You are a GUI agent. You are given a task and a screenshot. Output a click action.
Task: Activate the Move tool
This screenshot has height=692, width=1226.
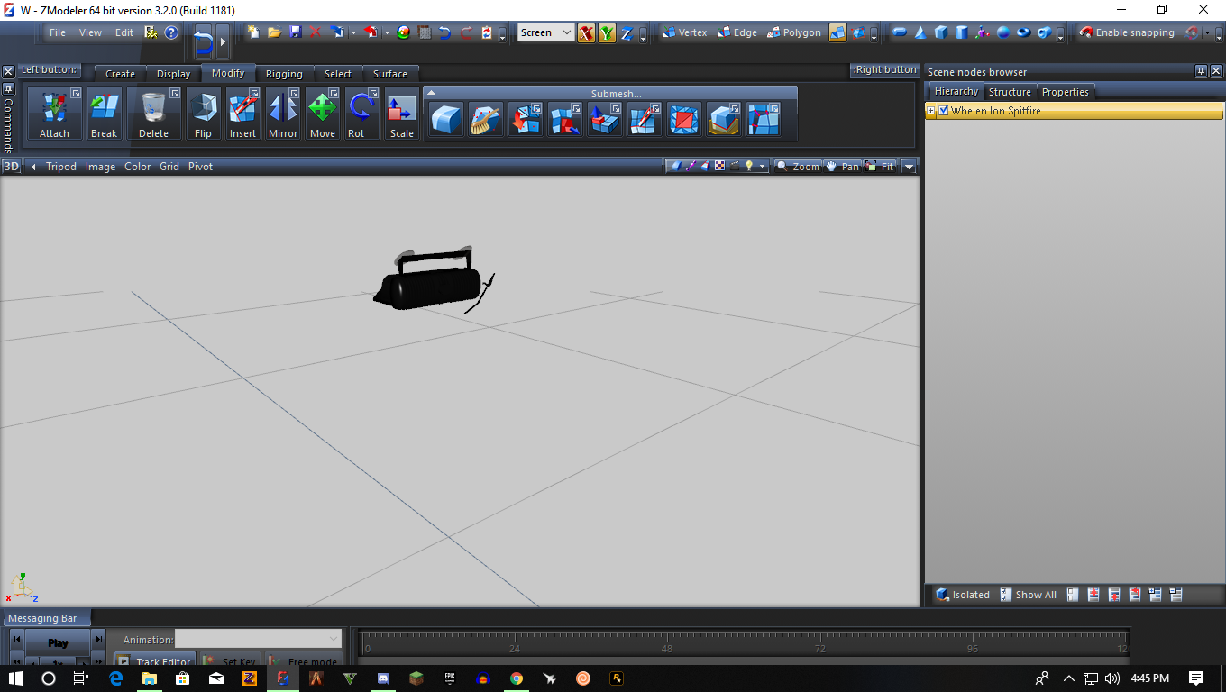[x=322, y=114]
